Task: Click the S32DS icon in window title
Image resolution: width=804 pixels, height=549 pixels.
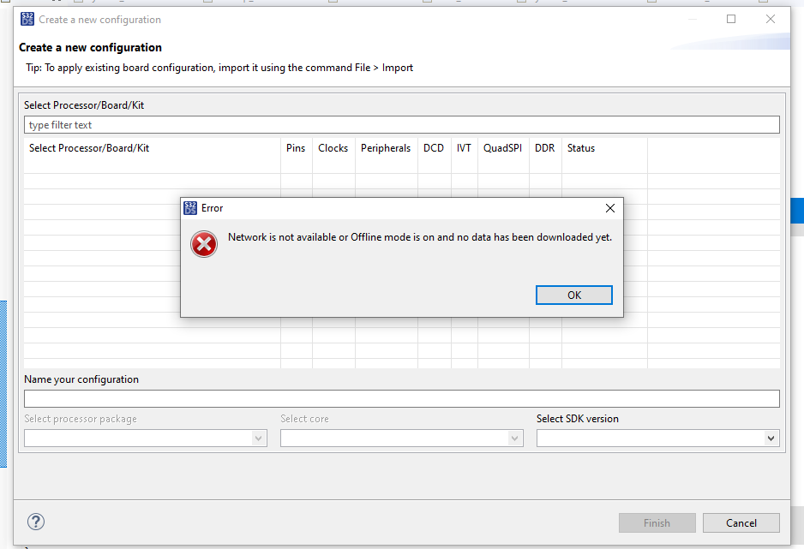Action: 27,19
